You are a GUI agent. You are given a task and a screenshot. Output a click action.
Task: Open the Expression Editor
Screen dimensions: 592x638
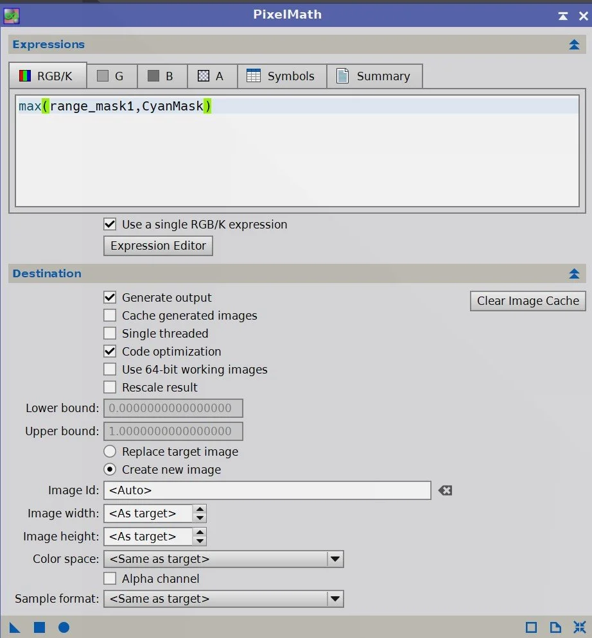coord(158,246)
